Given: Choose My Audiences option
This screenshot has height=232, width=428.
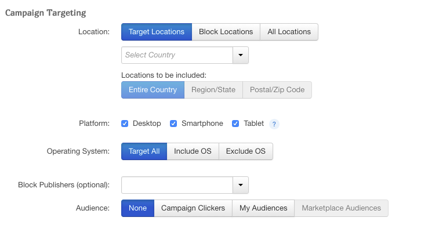Looking at the screenshot, I should pos(263,208).
